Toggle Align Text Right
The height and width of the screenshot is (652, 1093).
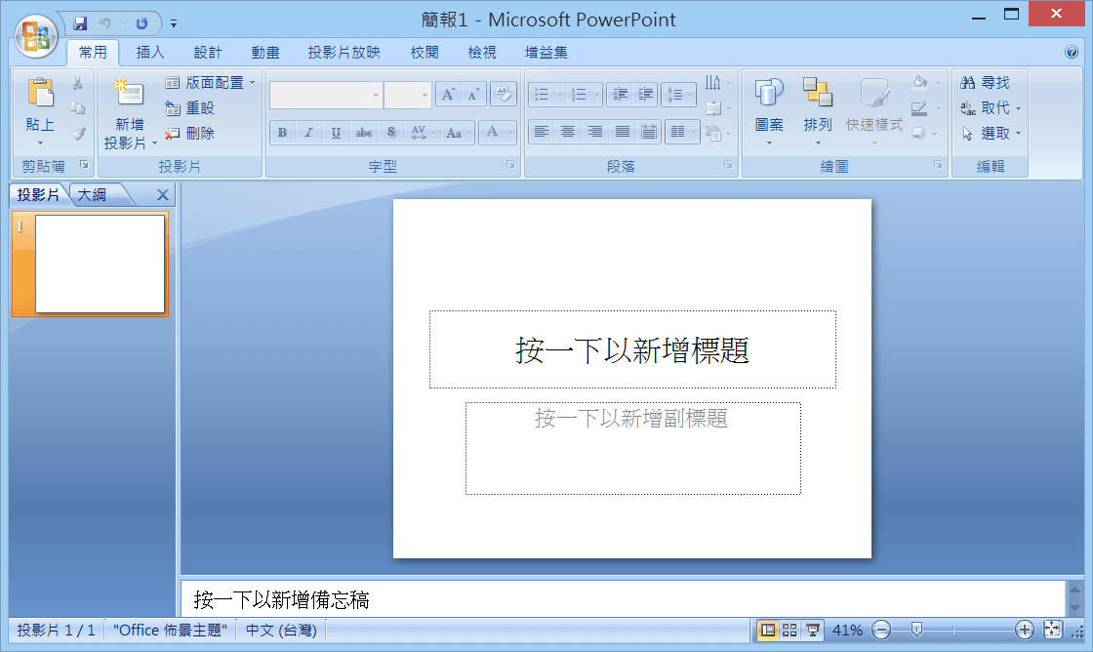point(595,132)
